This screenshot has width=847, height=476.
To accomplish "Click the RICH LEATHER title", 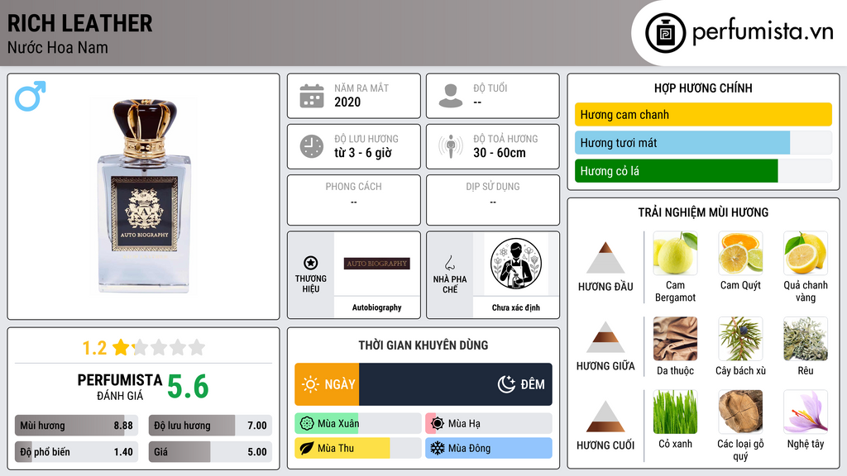I will (80, 24).
